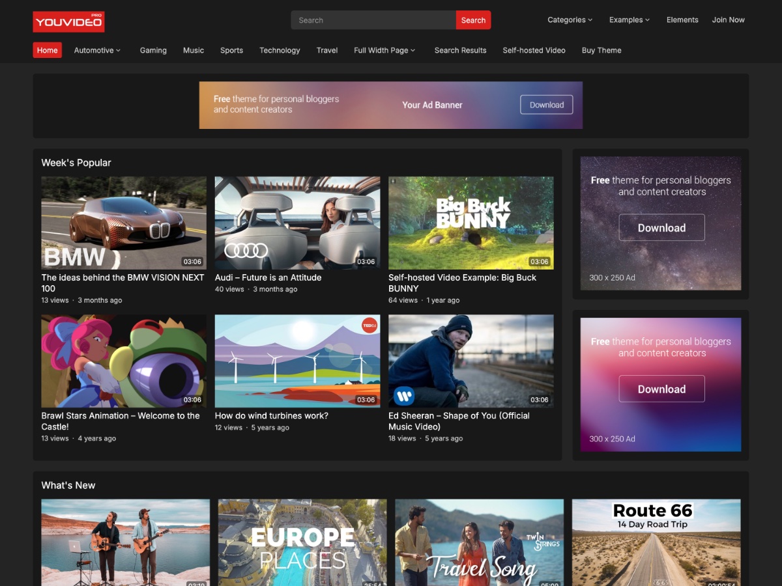Click the Join Now link

point(728,20)
